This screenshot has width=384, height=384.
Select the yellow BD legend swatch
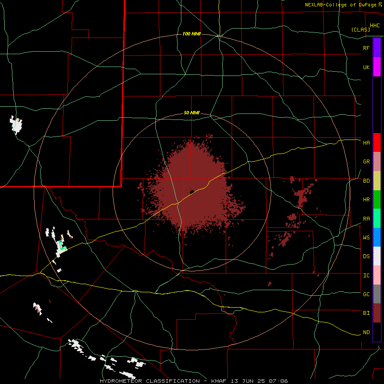377,180
